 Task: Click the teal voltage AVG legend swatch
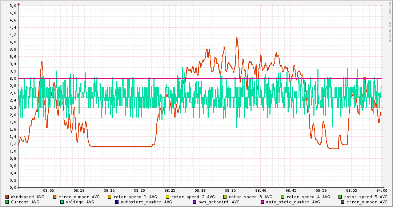(62, 202)
